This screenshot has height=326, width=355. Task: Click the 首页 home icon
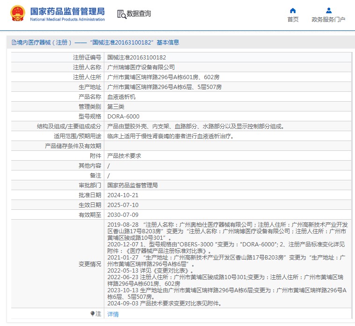[293, 10]
